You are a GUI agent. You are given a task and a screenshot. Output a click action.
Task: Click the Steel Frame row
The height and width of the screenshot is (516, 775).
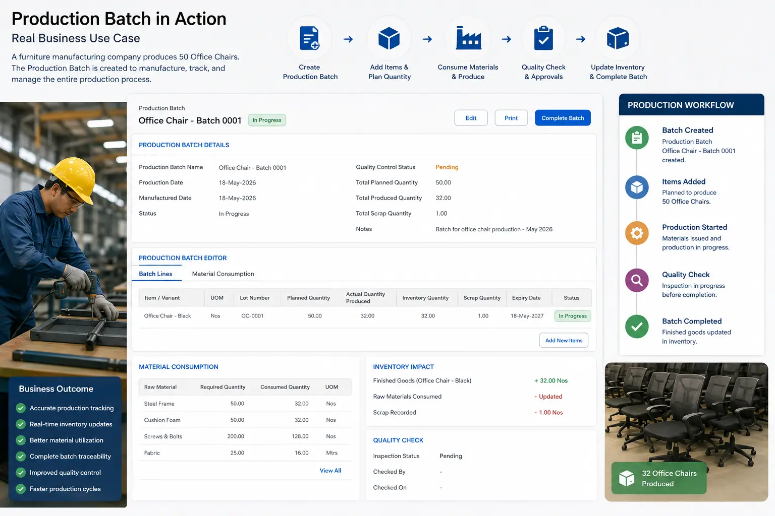tap(245, 404)
